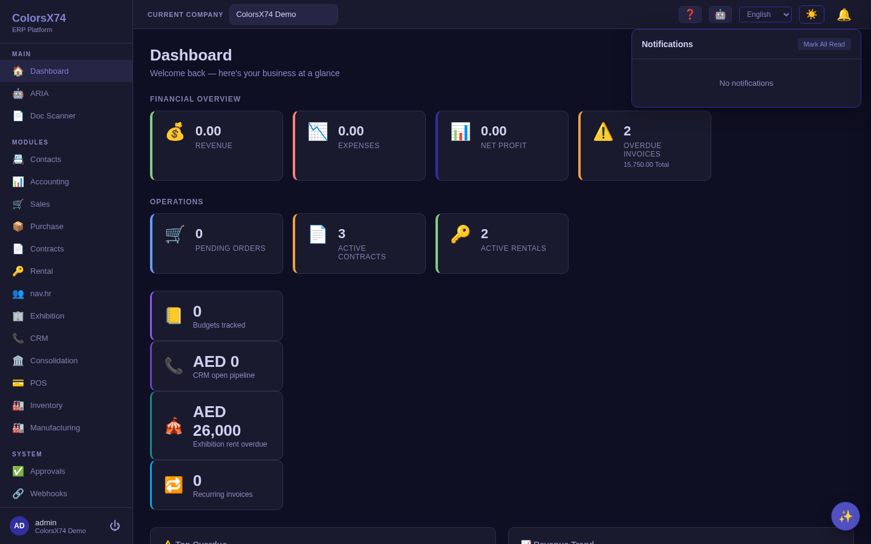Click the 15,750.00 Total overdue amount
Viewport: 871px width, 544px height.
646,164
